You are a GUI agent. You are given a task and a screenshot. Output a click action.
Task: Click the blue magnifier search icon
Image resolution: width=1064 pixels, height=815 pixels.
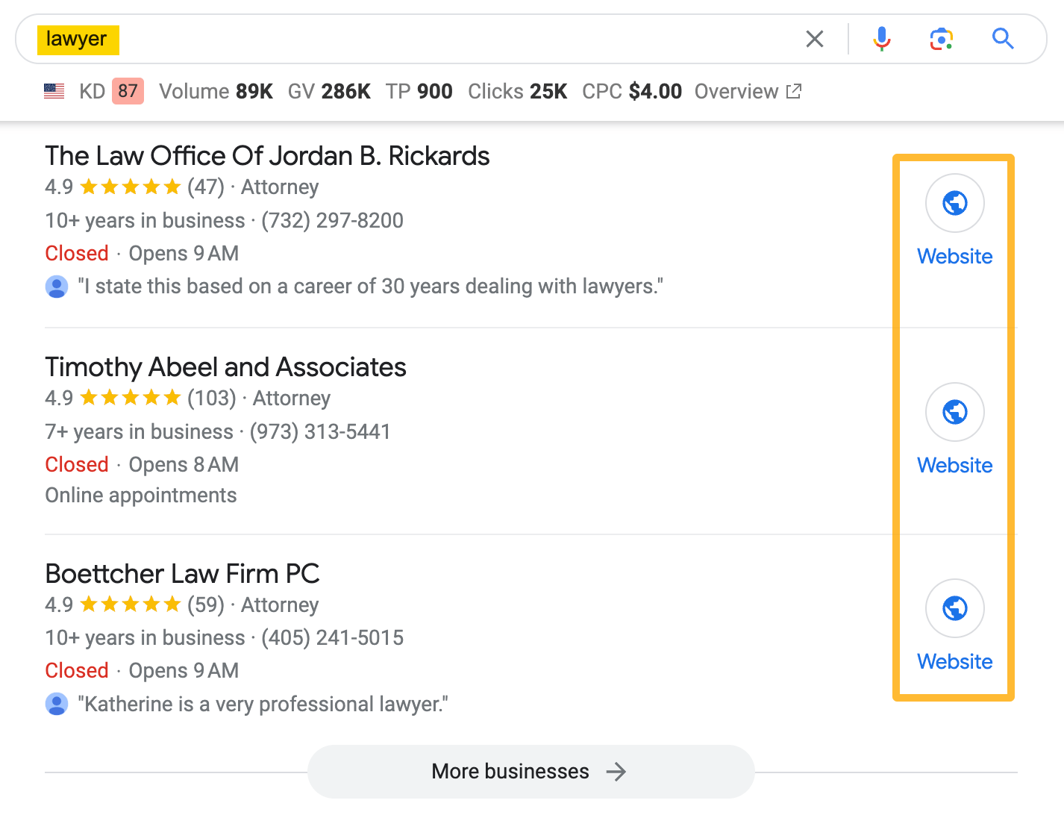(1003, 39)
